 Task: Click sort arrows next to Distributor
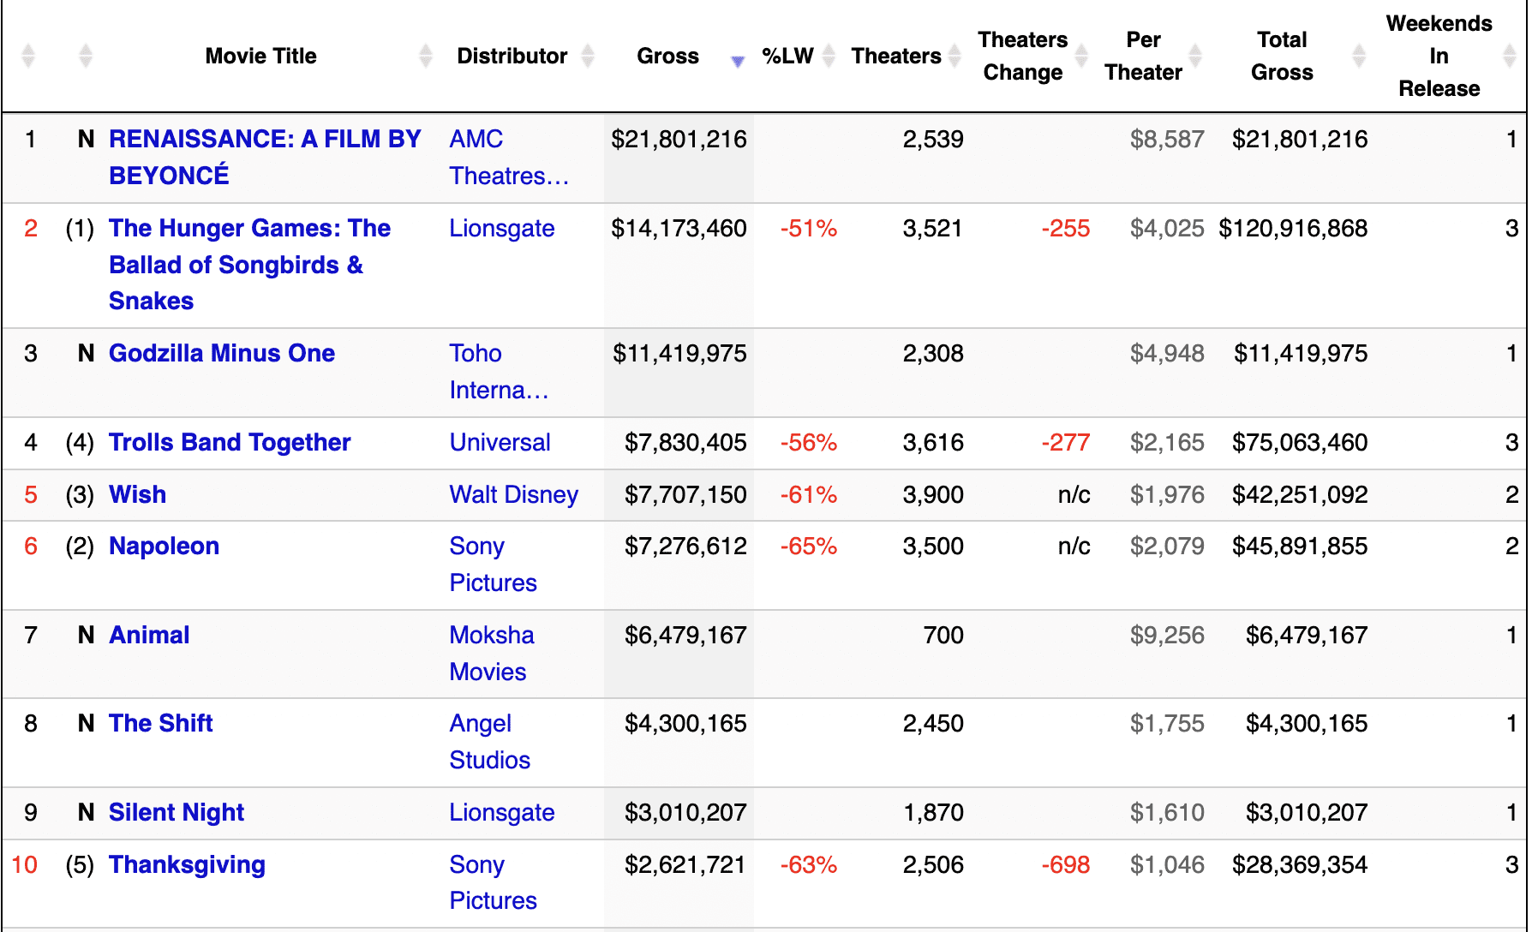(588, 57)
